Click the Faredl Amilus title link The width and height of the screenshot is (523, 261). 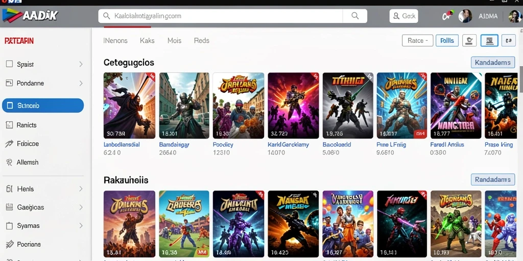tap(447, 144)
